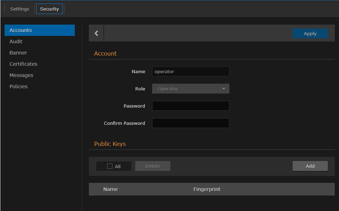The width and height of the screenshot is (339, 211).
Task: Click the back arrow chevron icon
Action: (96, 33)
